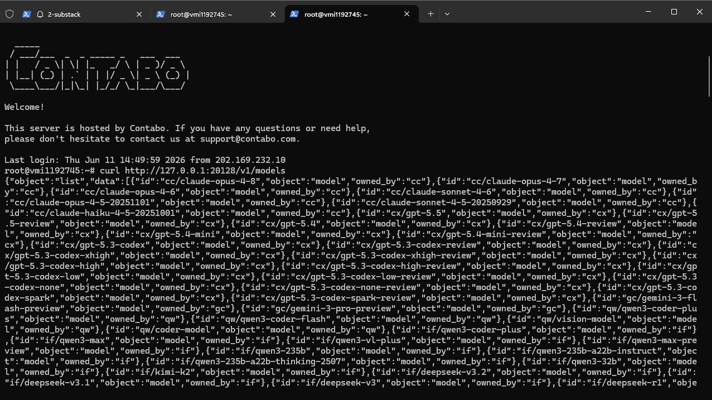Close the 2-substack tab
The image size is (712, 400).
click(x=139, y=15)
